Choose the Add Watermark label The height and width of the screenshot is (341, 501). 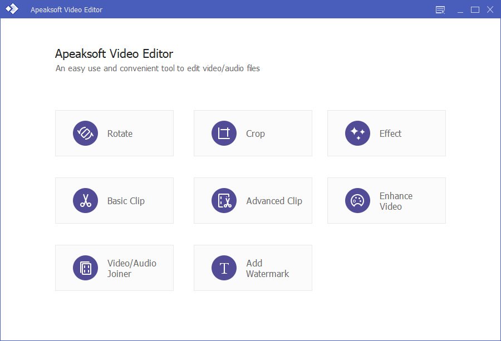pos(267,269)
